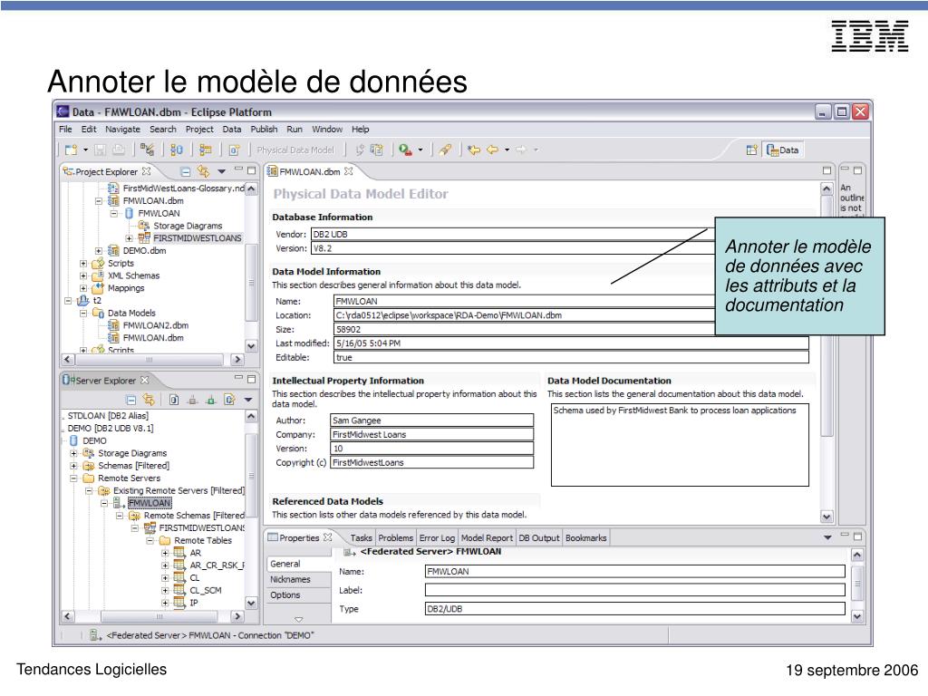Close the FMWLOAN.dbm editor tab
The width and height of the screenshot is (928, 696).
pos(349,171)
